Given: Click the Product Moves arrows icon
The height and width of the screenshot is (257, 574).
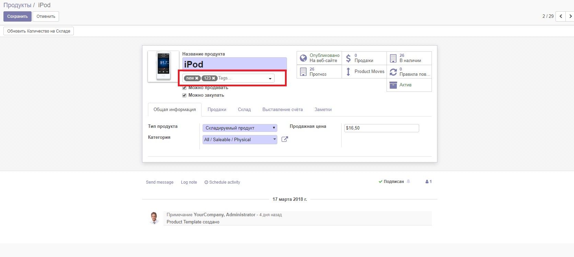Looking at the screenshot, I should click(x=348, y=72).
